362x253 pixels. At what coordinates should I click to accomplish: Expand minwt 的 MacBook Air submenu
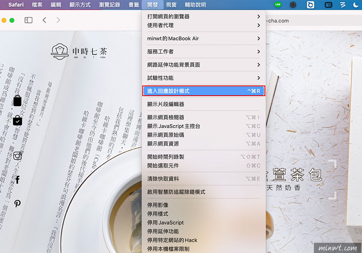coord(204,38)
